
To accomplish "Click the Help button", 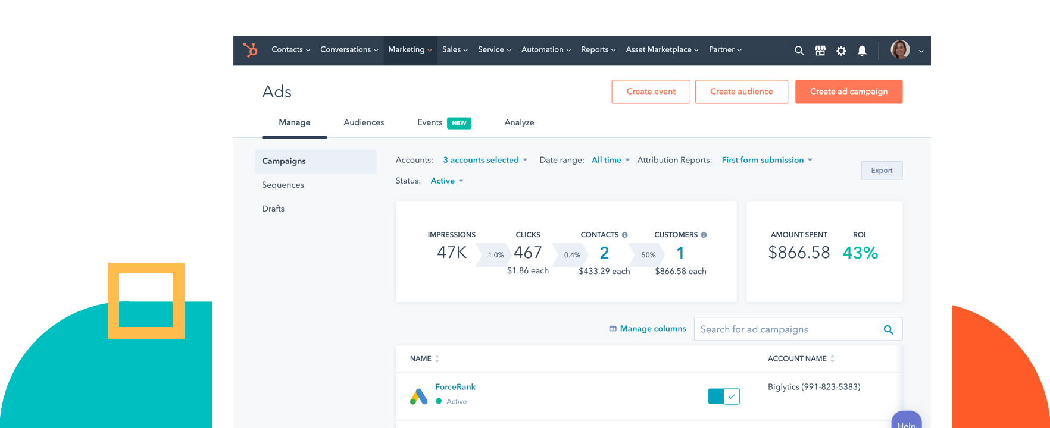I will [x=907, y=421].
